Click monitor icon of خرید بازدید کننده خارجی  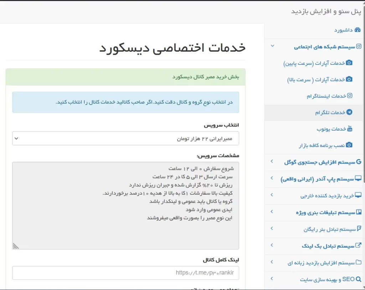click(x=358, y=195)
